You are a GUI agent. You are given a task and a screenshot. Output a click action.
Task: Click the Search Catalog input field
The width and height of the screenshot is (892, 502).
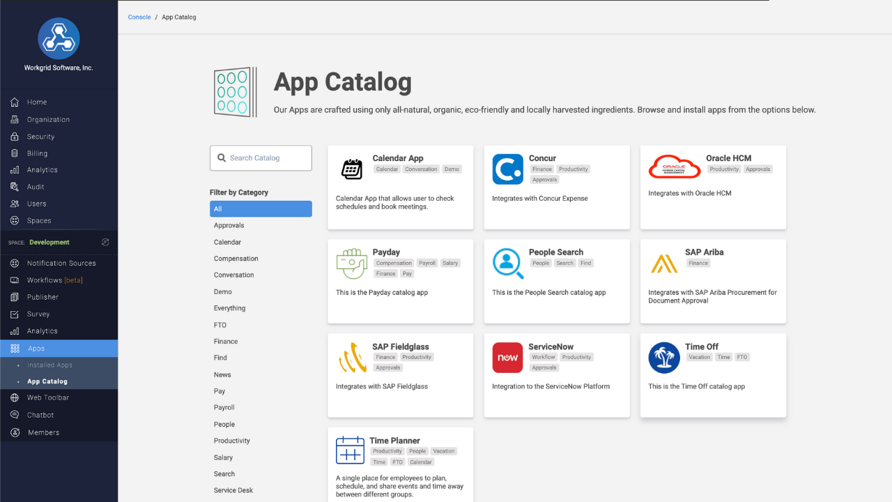(261, 158)
